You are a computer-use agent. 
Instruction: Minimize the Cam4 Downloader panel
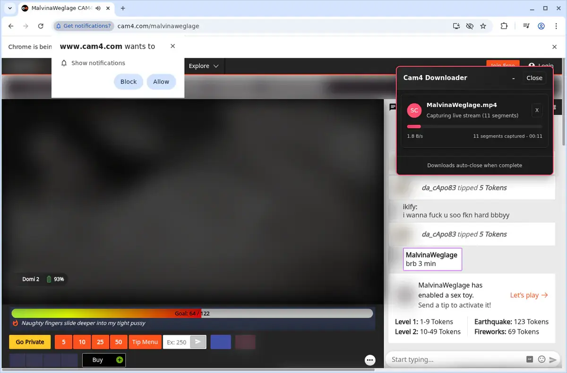point(514,78)
